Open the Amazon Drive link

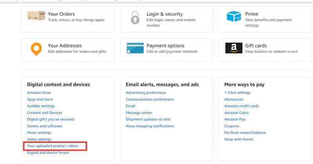click(x=39, y=93)
